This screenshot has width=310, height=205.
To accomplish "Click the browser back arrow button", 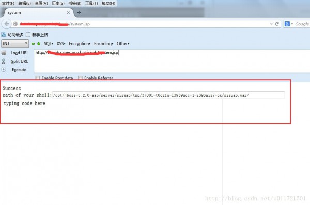I will point(7,24).
